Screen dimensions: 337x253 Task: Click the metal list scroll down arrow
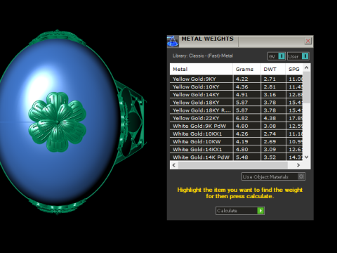(307, 157)
